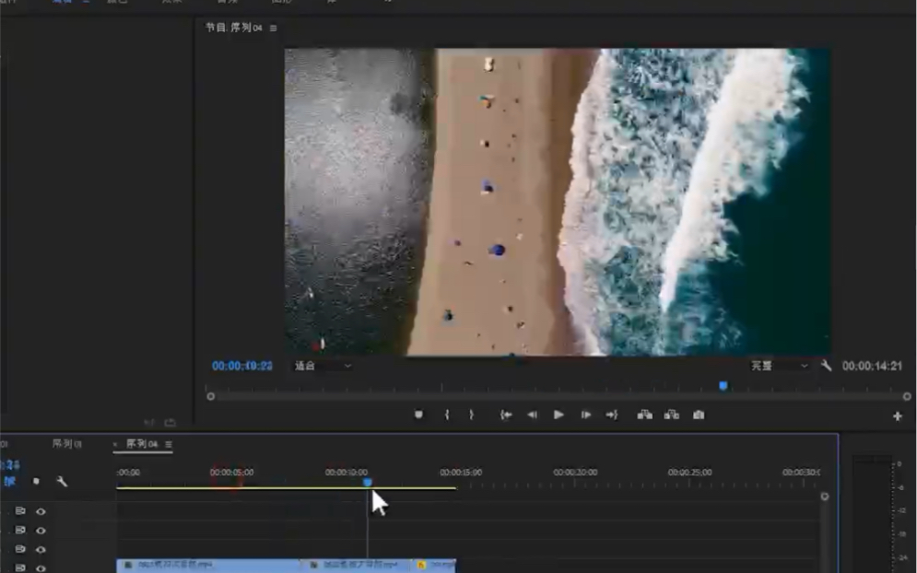Screen dimensions: 917x573
Task: Click the timeline settings wrench icon
Action: coord(62,482)
